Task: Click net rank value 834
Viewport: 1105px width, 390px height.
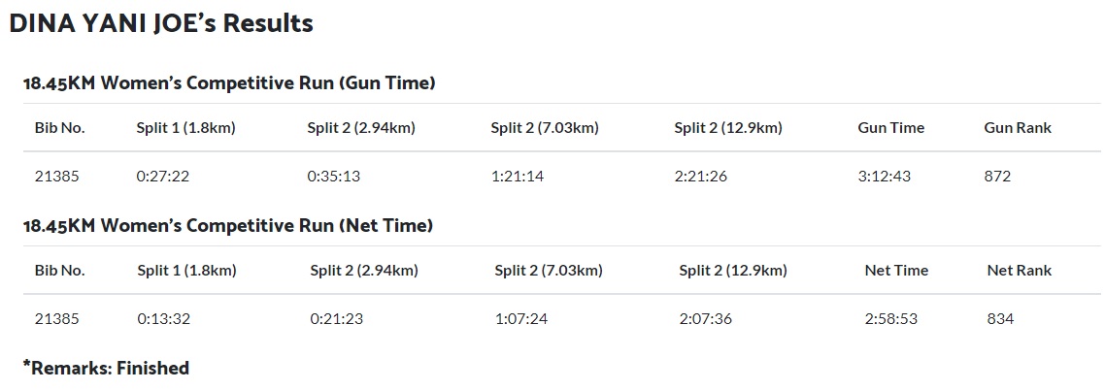Action: 1000,318
